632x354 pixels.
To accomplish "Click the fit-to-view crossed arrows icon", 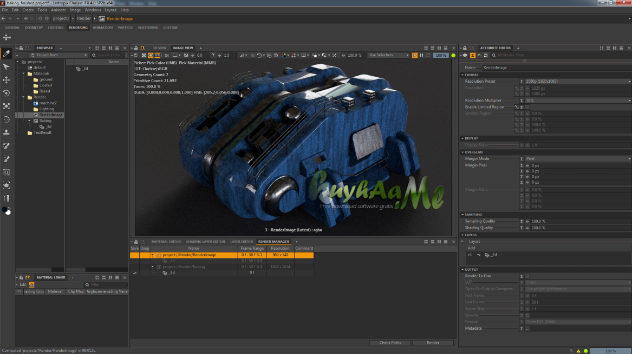I will pos(334,55).
